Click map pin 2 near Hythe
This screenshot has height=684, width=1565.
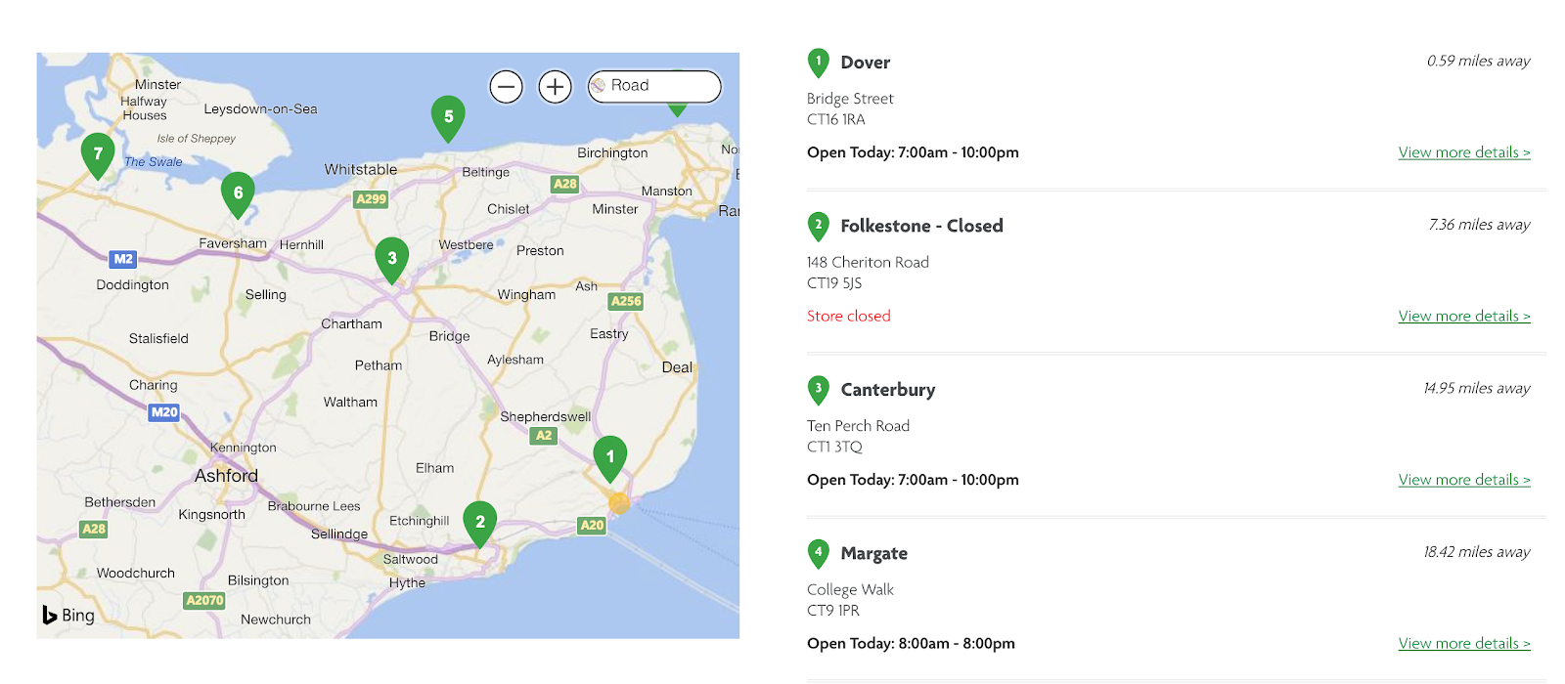pyautogui.click(x=480, y=523)
